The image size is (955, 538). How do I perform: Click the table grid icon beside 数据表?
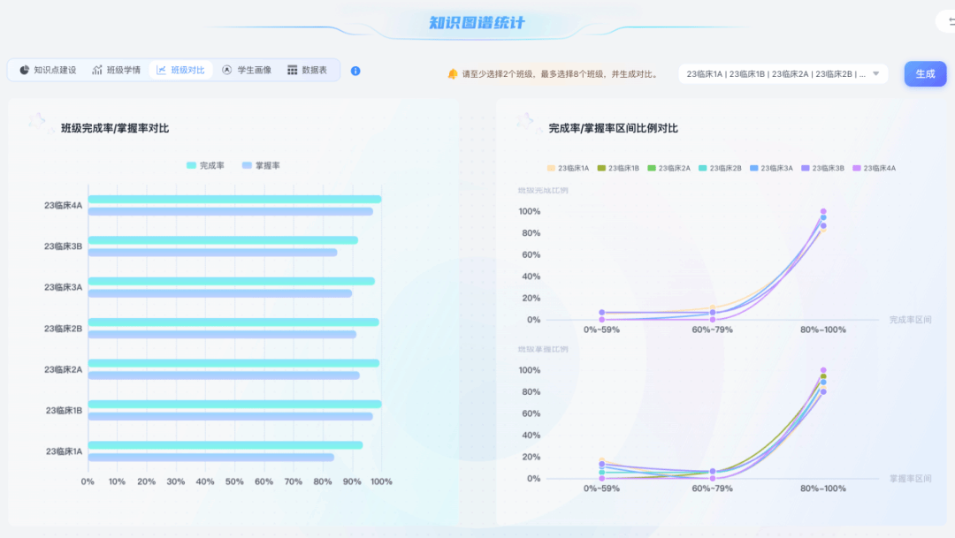(293, 70)
